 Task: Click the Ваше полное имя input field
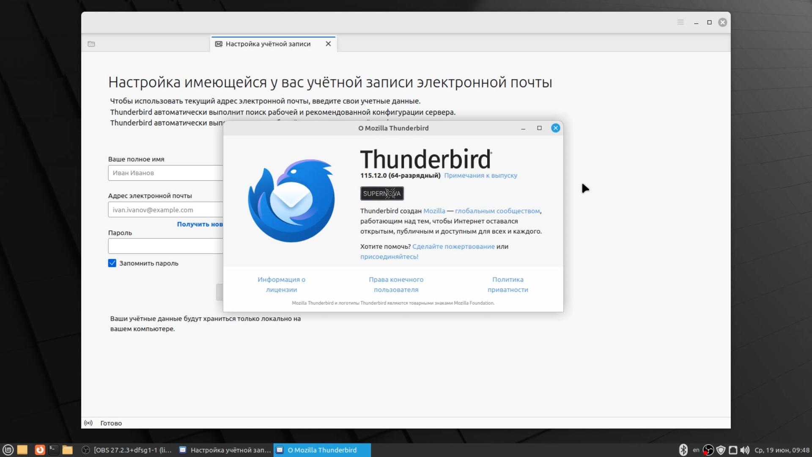coord(166,173)
